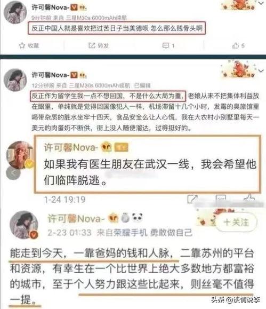266x309 pixels.
Task: Click the first post's profile avatar
Action: pyautogui.click(x=15, y=12)
